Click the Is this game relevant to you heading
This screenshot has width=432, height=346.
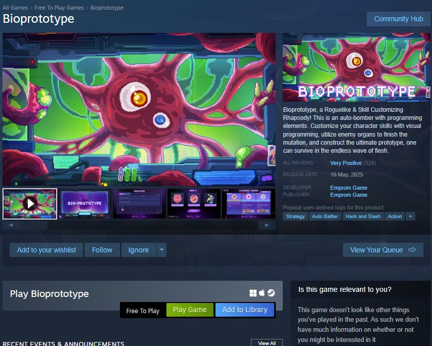344,289
